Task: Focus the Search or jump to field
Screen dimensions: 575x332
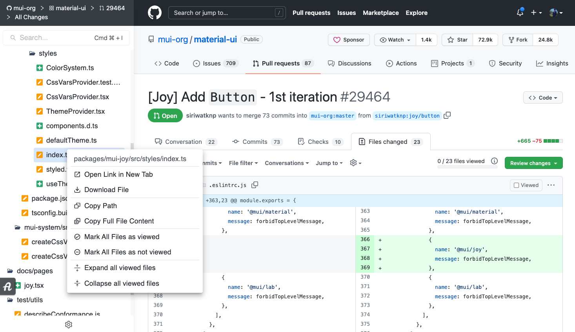Action: pos(227,13)
